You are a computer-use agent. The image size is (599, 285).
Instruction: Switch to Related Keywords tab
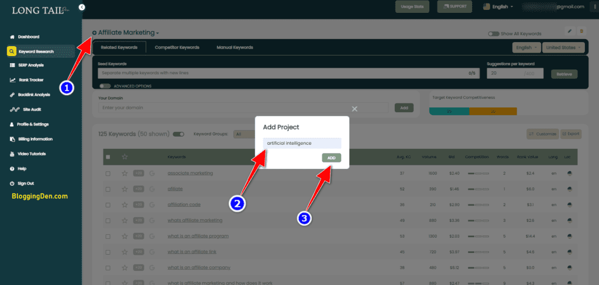[x=119, y=48]
